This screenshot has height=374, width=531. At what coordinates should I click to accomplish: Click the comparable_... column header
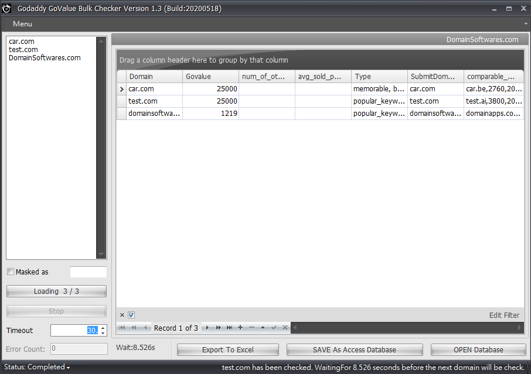click(493, 77)
